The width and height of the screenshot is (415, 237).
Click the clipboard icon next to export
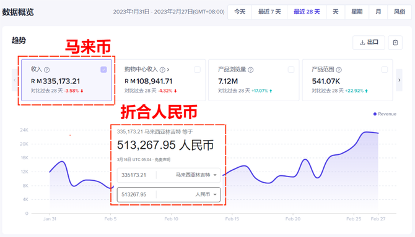coord(395,43)
